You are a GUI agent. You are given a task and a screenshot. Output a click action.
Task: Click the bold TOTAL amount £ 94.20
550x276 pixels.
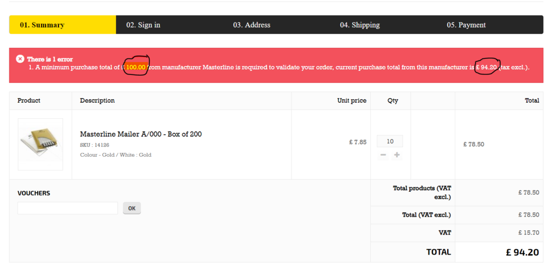(522, 252)
